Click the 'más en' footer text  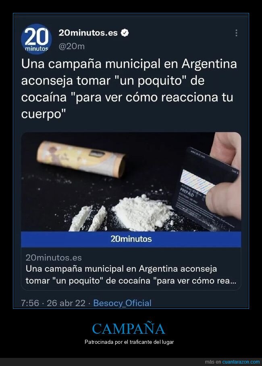[x=213, y=362]
